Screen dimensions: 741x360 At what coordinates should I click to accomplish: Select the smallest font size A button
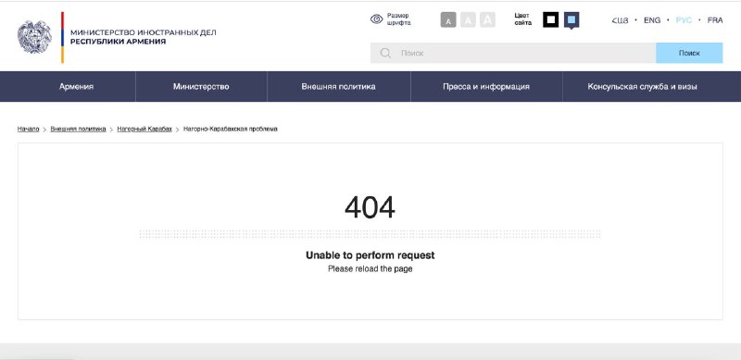pos(448,19)
